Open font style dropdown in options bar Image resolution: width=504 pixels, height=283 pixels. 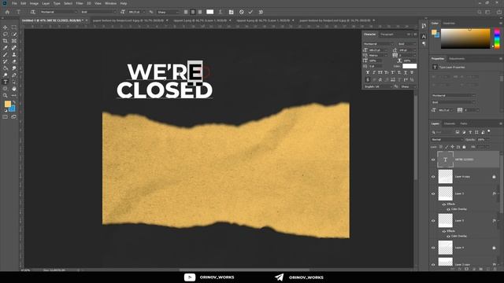(x=98, y=12)
